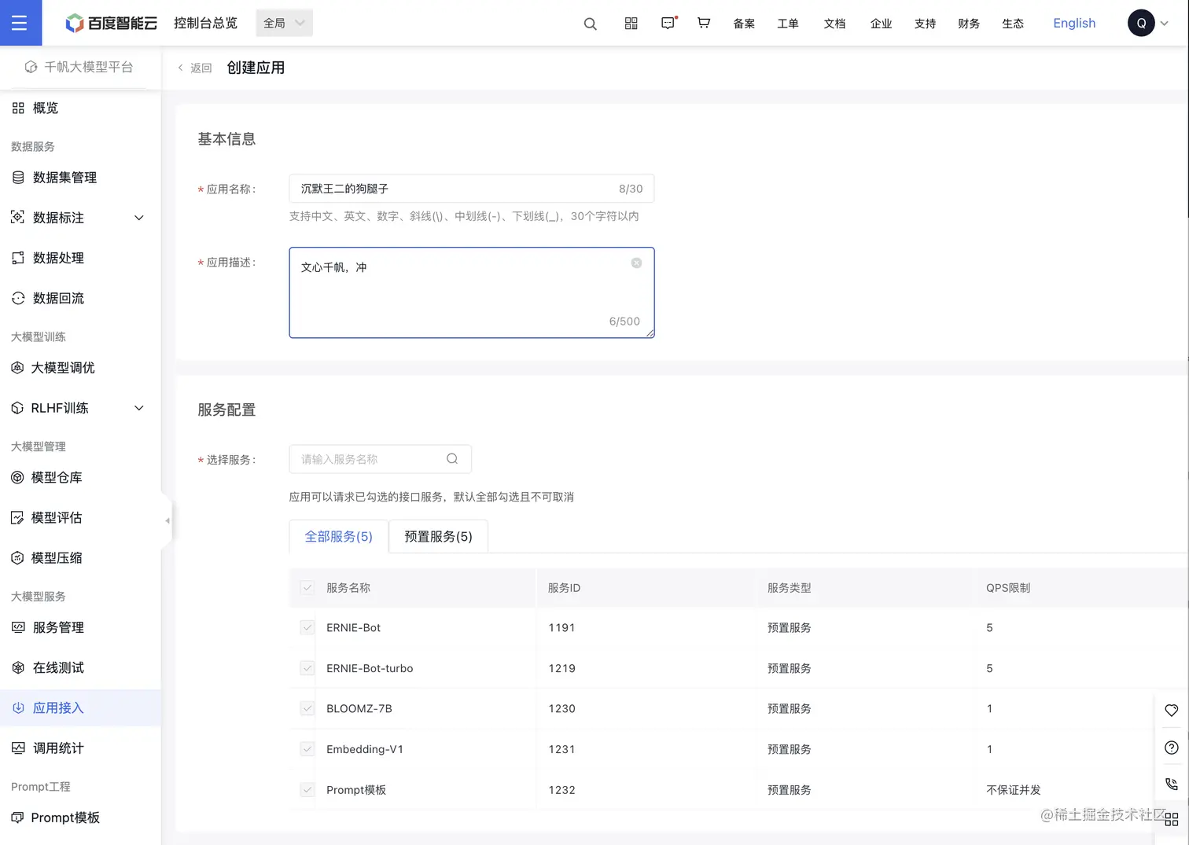The image size is (1189, 845).
Task: Click the phone contact icon on the right edge
Action: (x=1171, y=784)
